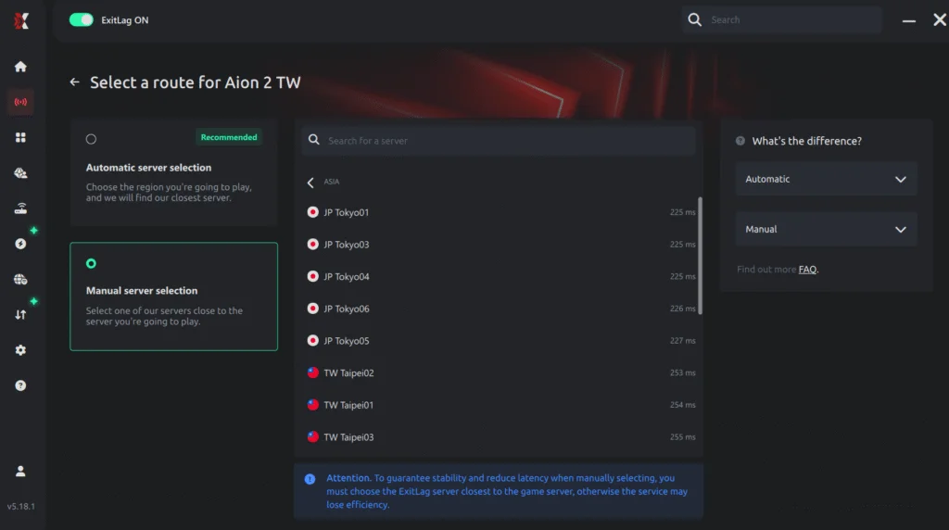Pick the JP Tokyo05 server entry
949x530 pixels.
coord(347,341)
